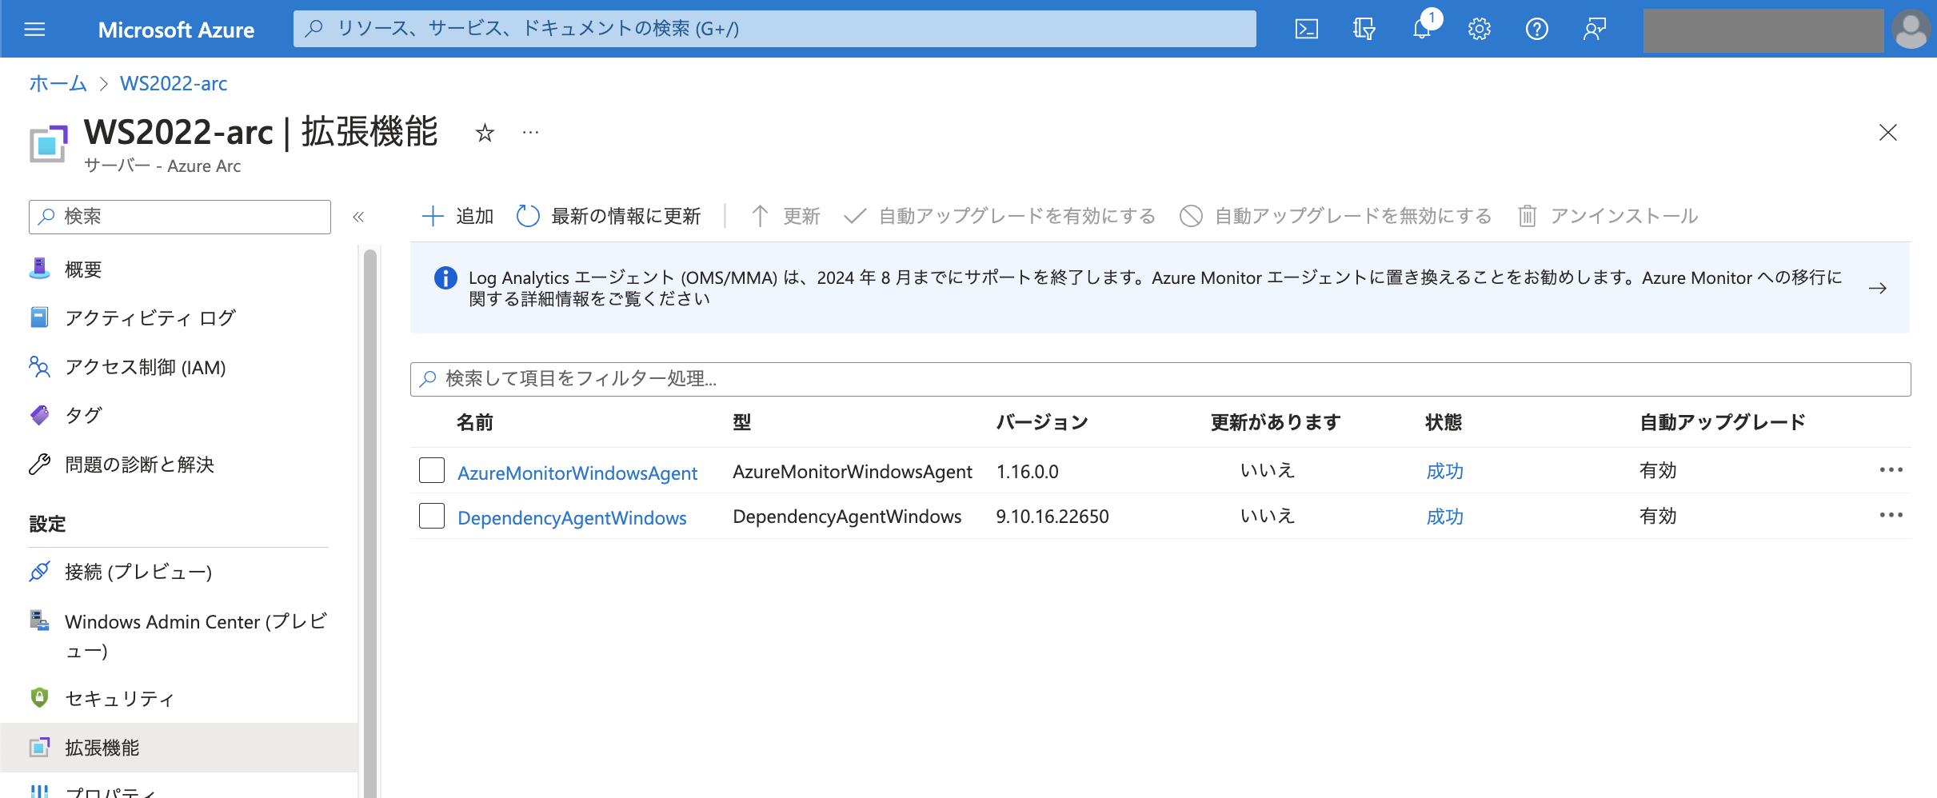Viewport: 1937px width, 798px height.
Task: Focus the extension filter search field
Action: [1160, 379]
